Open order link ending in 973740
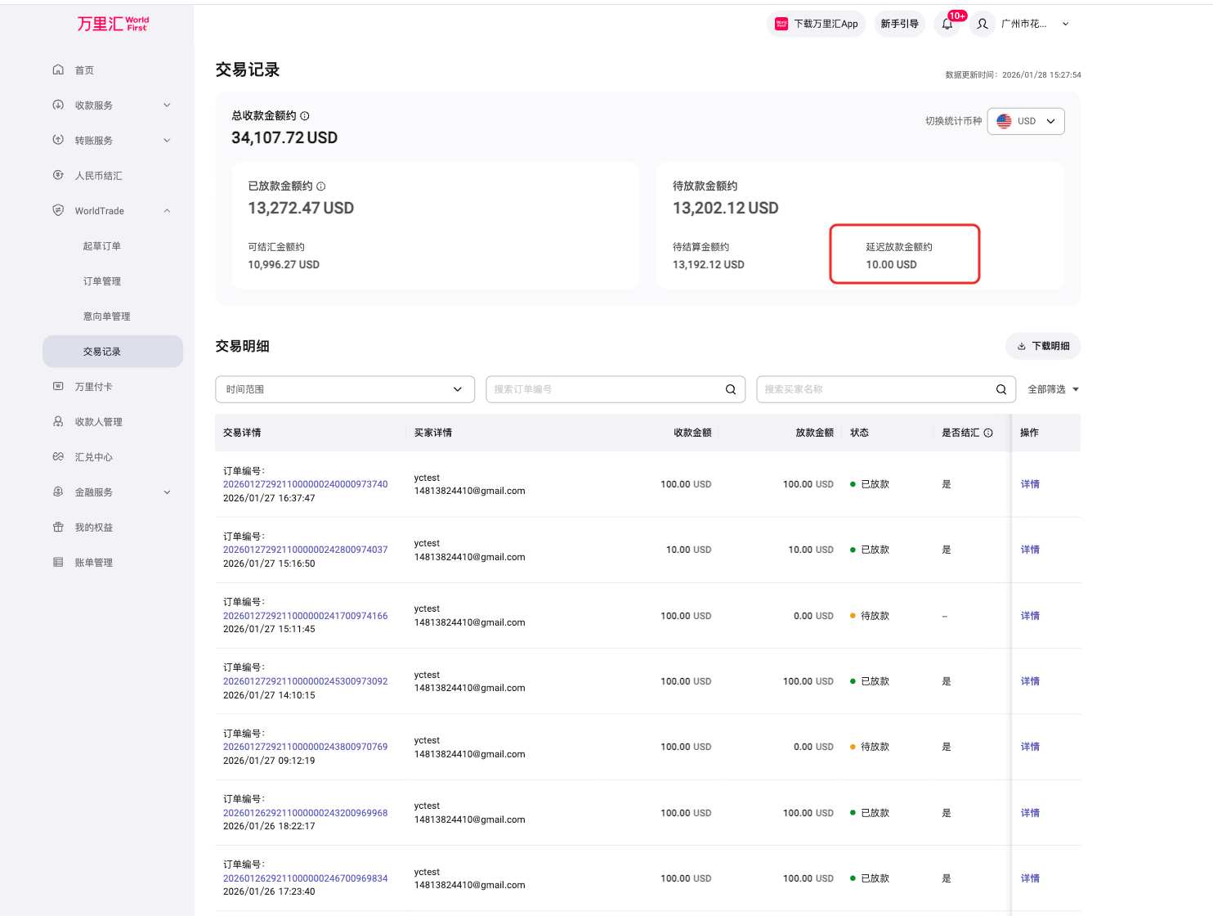This screenshot has width=1213, height=916. pos(305,484)
